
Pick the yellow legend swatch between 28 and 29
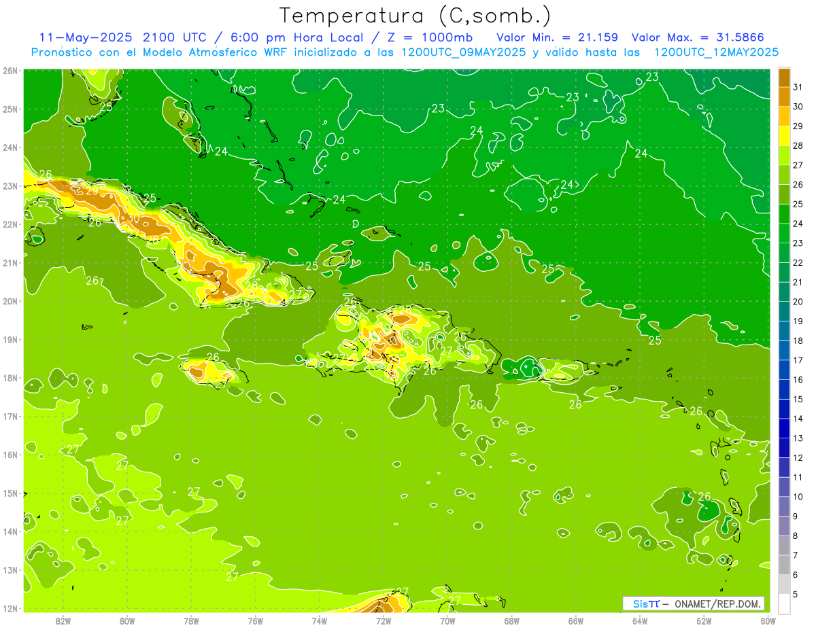(784, 136)
